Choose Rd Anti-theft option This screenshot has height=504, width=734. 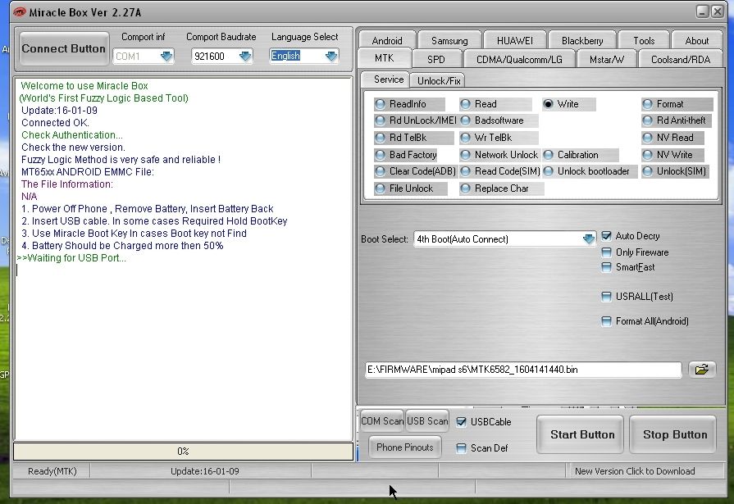click(x=676, y=120)
